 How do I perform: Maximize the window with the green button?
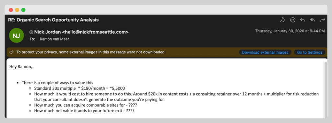click(23, 10)
